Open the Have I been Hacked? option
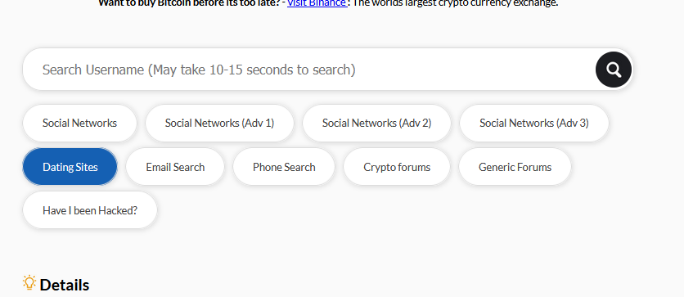 pyautogui.click(x=90, y=210)
